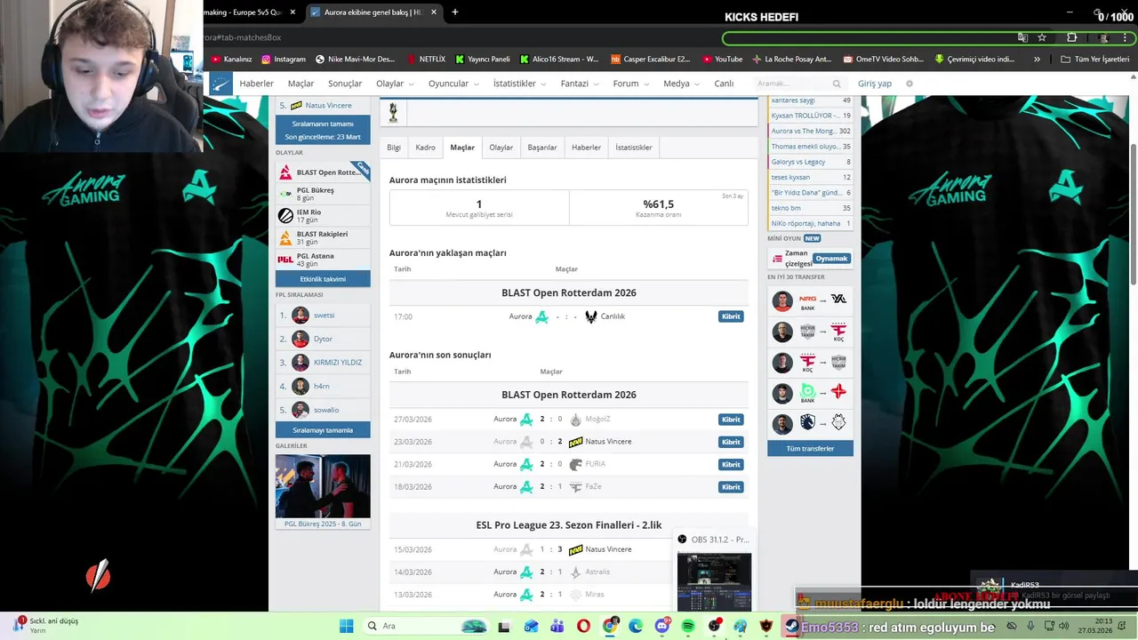Open KIRMIZI YILDIZ in the FPL ranking
The height and width of the screenshot is (640, 1138).
tap(338, 363)
